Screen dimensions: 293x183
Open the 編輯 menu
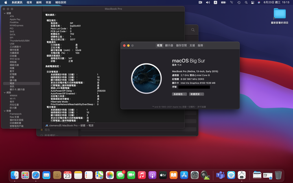tap(39, 2)
